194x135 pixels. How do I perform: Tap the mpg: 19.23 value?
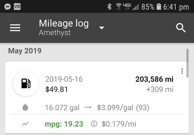[64, 124]
